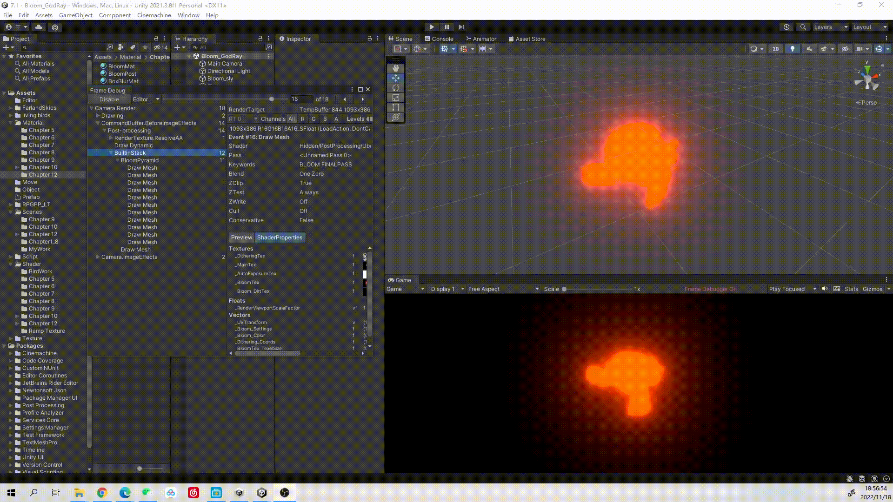Click the Game view Scale slider handle
893x502 pixels.
point(564,289)
